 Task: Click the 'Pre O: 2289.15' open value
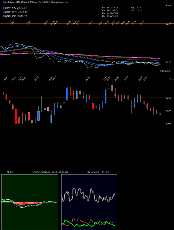point(110,7)
